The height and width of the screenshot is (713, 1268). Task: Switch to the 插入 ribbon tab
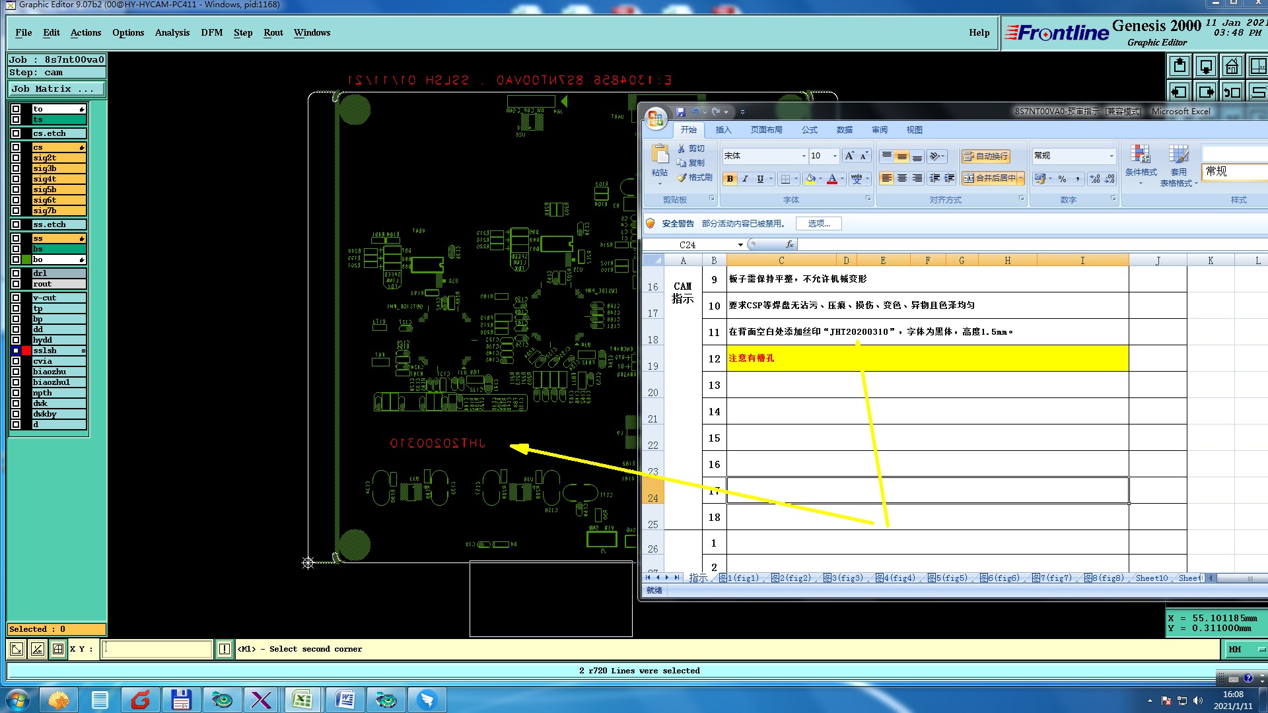click(x=723, y=130)
